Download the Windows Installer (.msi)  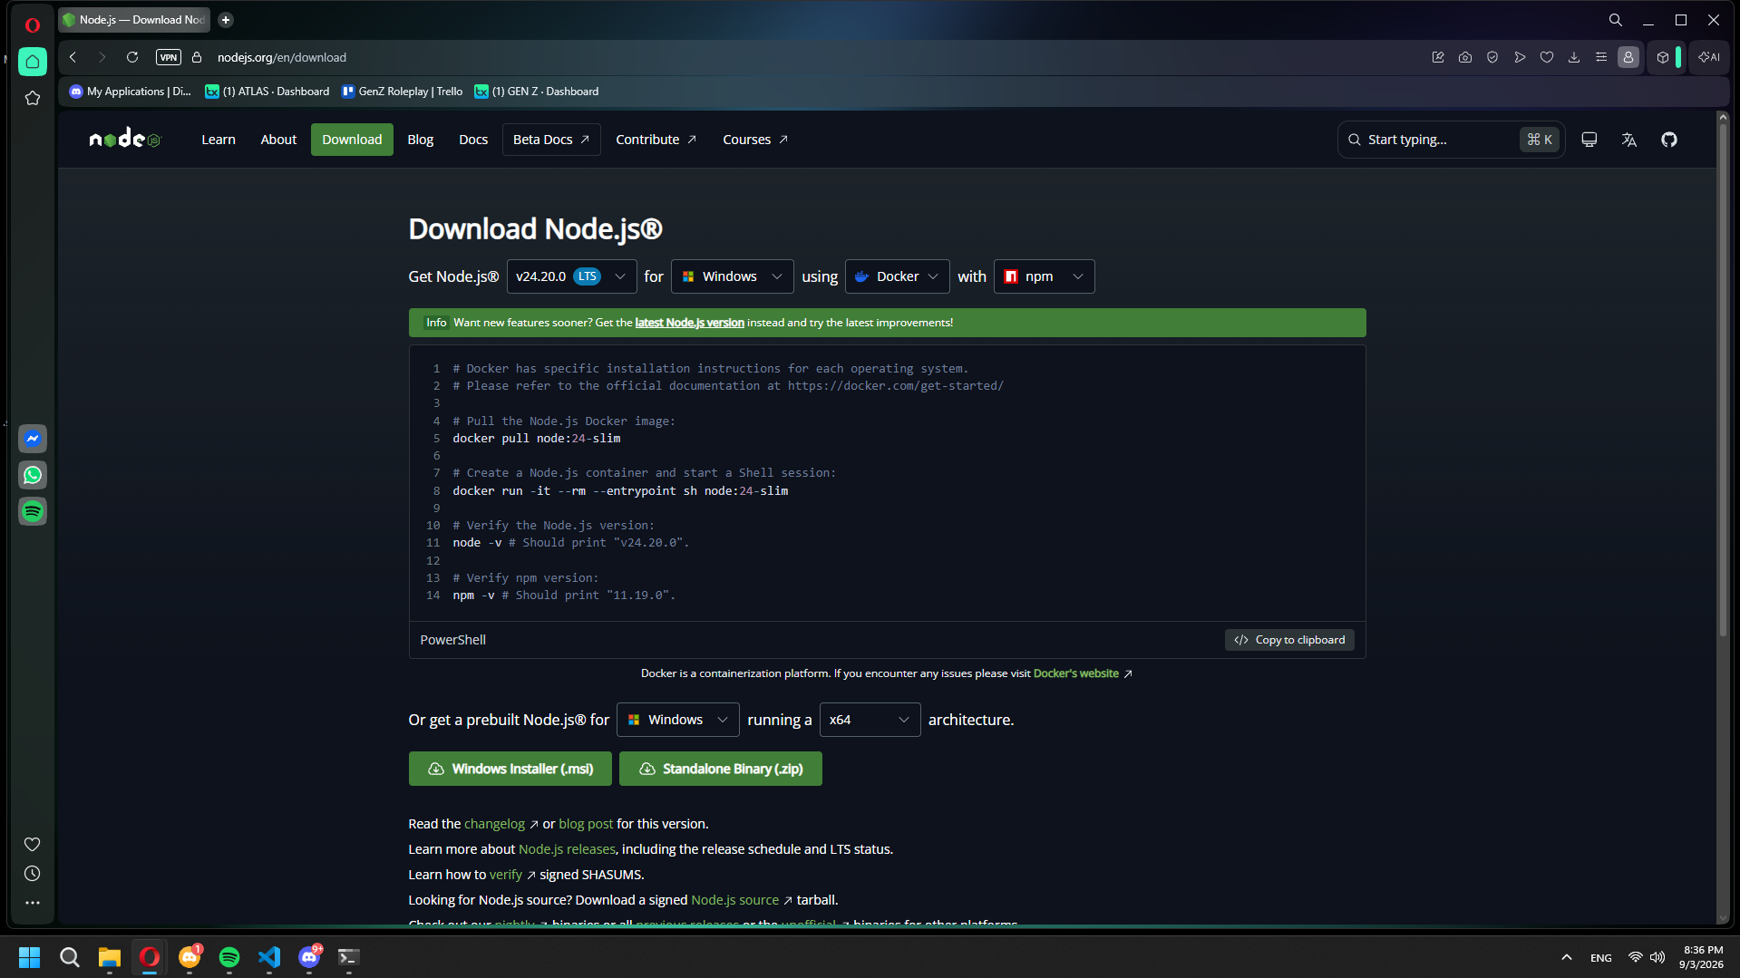coord(510,769)
